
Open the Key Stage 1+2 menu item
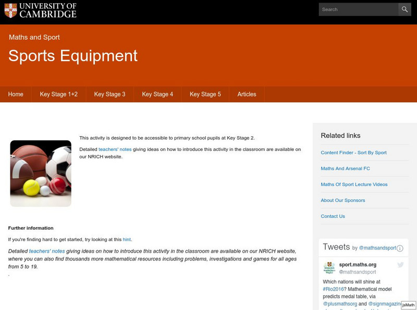[59, 94]
